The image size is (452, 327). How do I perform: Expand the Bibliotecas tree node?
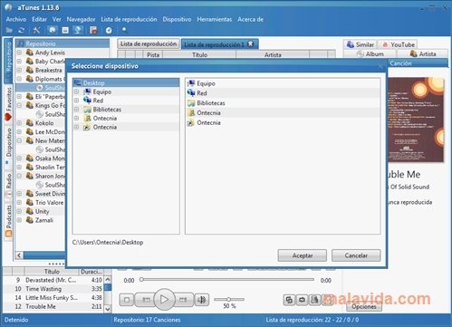click(x=77, y=110)
